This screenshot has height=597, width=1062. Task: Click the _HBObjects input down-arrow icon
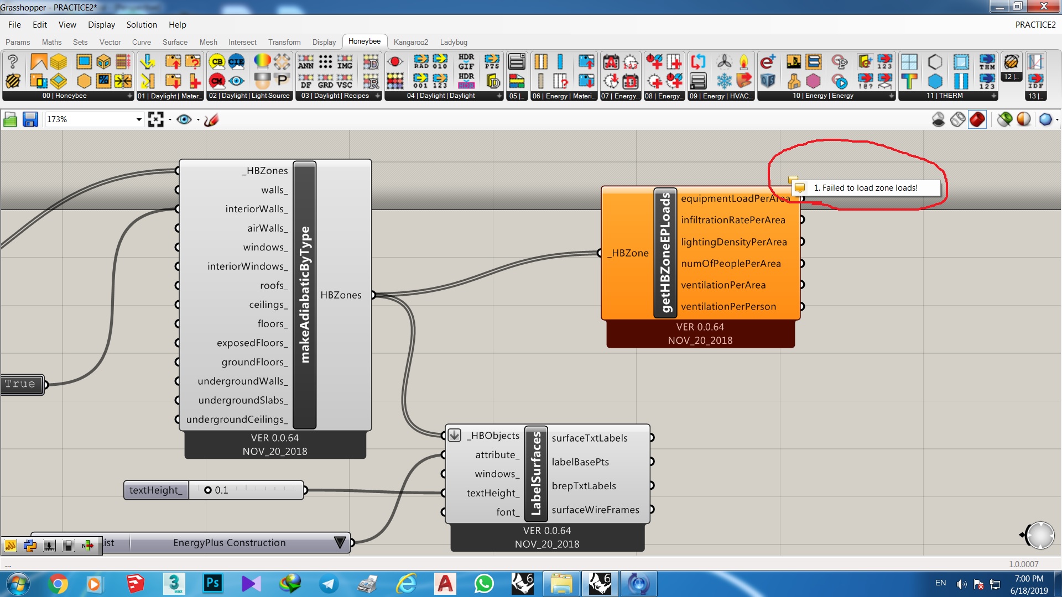click(454, 435)
